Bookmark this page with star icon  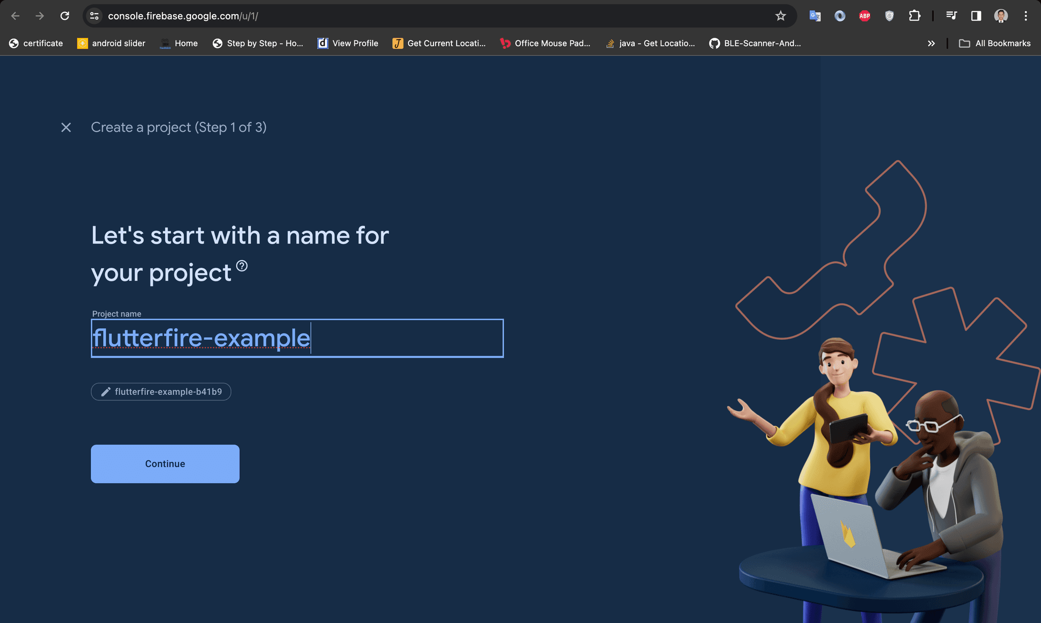click(781, 16)
